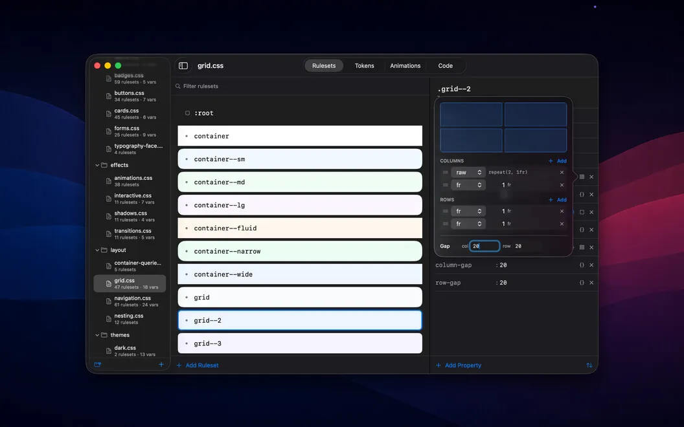Click the folder icon next to themes
684x427 pixels.
pos(104,335)
